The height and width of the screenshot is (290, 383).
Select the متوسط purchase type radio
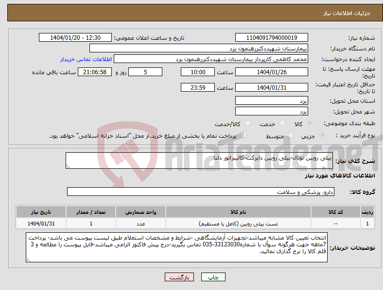[x=291, y=135]
